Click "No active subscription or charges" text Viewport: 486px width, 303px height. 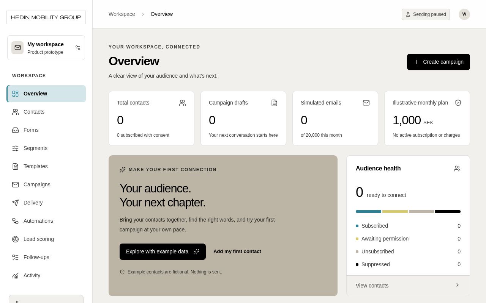[426, 135]
